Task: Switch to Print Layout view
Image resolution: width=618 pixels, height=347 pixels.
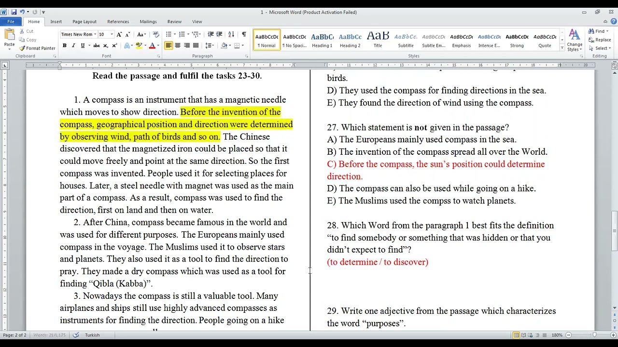Action: (516, 335)
